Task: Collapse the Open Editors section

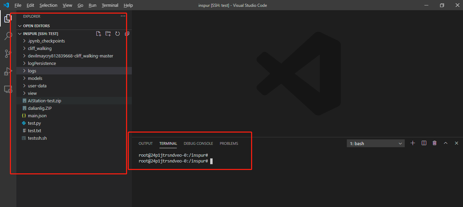Action: [20, 26]
